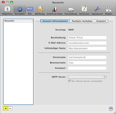Image resolution: width=116 pixels, height=114 pixels.
Task: Open the Allgemein preferences pane
Action: tap(7, 10)
